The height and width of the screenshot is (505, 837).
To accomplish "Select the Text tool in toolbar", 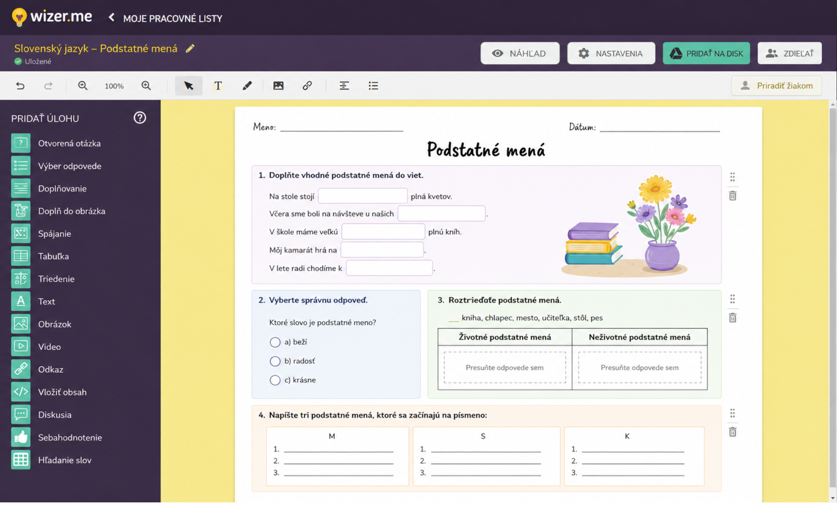I will [218, 86].
